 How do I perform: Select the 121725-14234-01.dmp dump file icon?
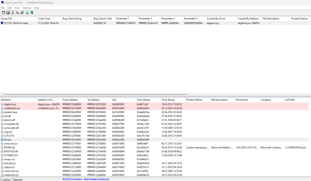2,23
